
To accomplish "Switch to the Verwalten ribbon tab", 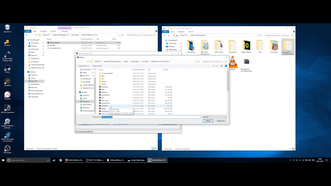I will (x=64, y=31).
